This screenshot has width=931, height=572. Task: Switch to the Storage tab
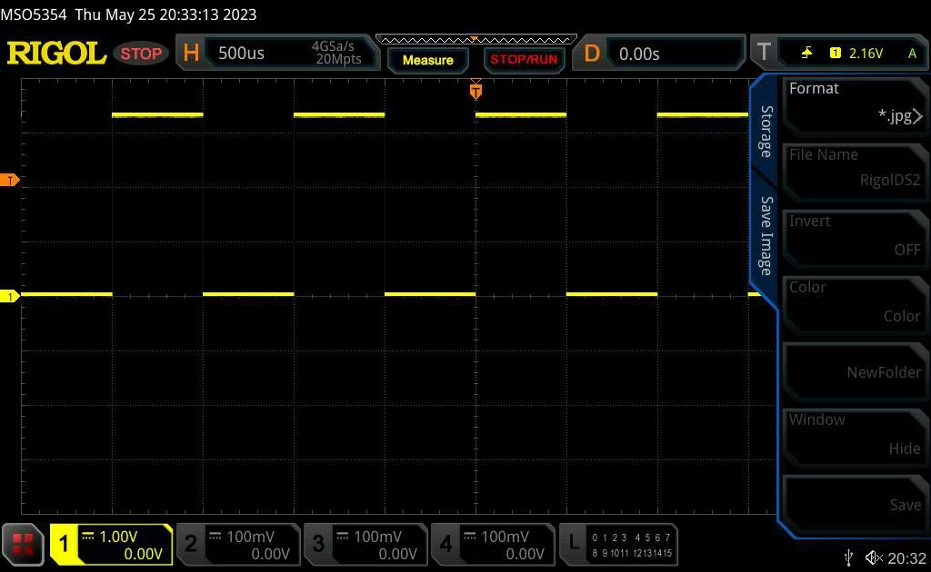click(766, 131)
